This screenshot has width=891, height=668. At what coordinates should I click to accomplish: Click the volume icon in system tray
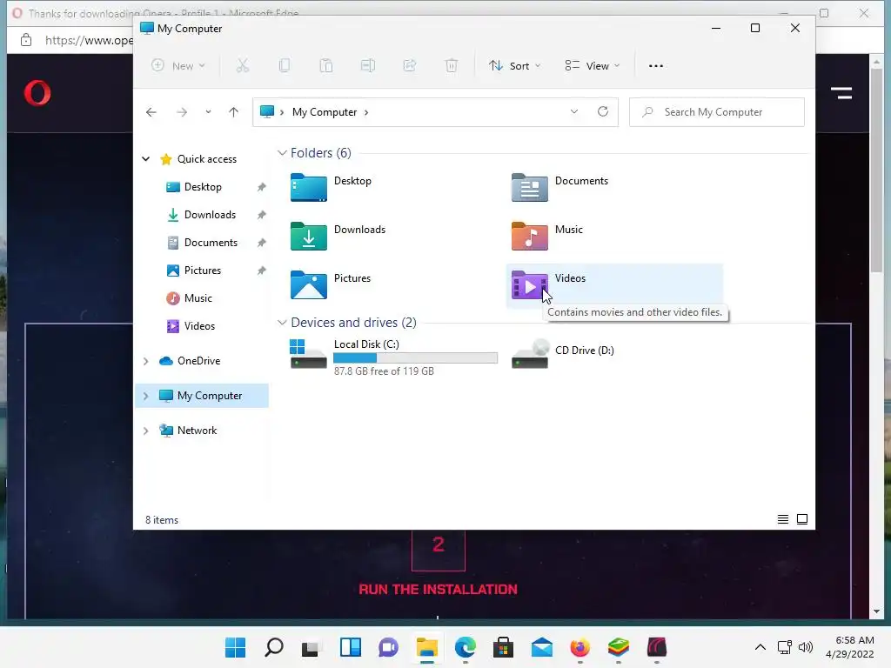[806, 647]
